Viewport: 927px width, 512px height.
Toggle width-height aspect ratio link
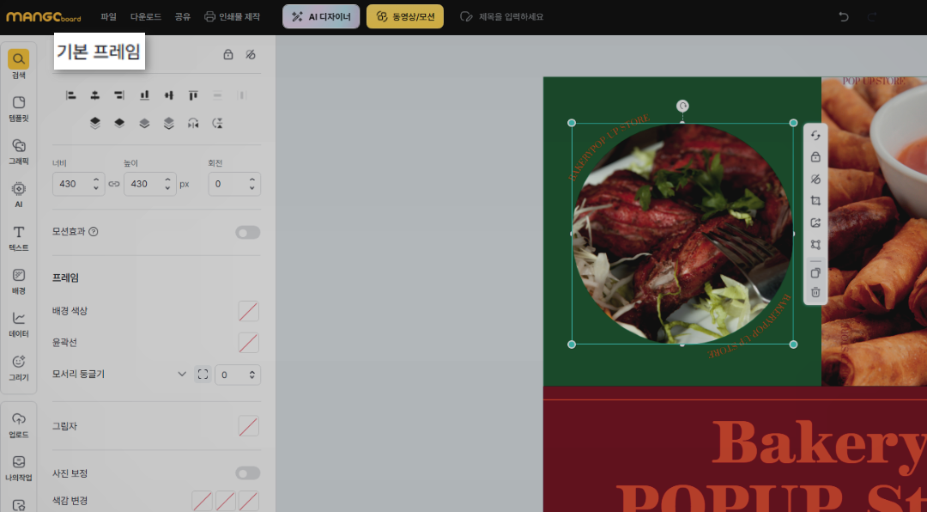point(114,184)
